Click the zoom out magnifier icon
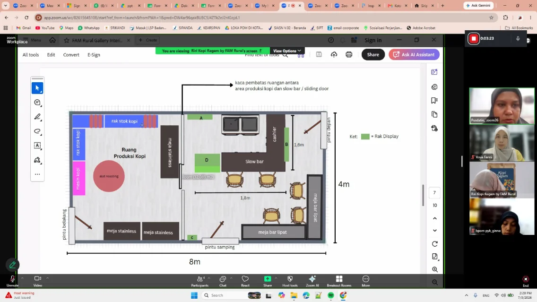This screenshot has height=302, width=537. pyautogui.click(x=435, y=282)
